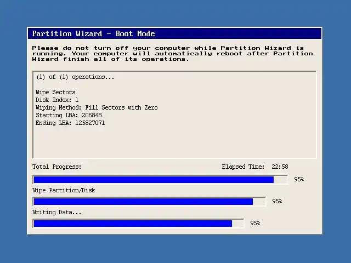
Task: Click the 95% value beside Writing Data bar
Action: (x=255, y=223)
